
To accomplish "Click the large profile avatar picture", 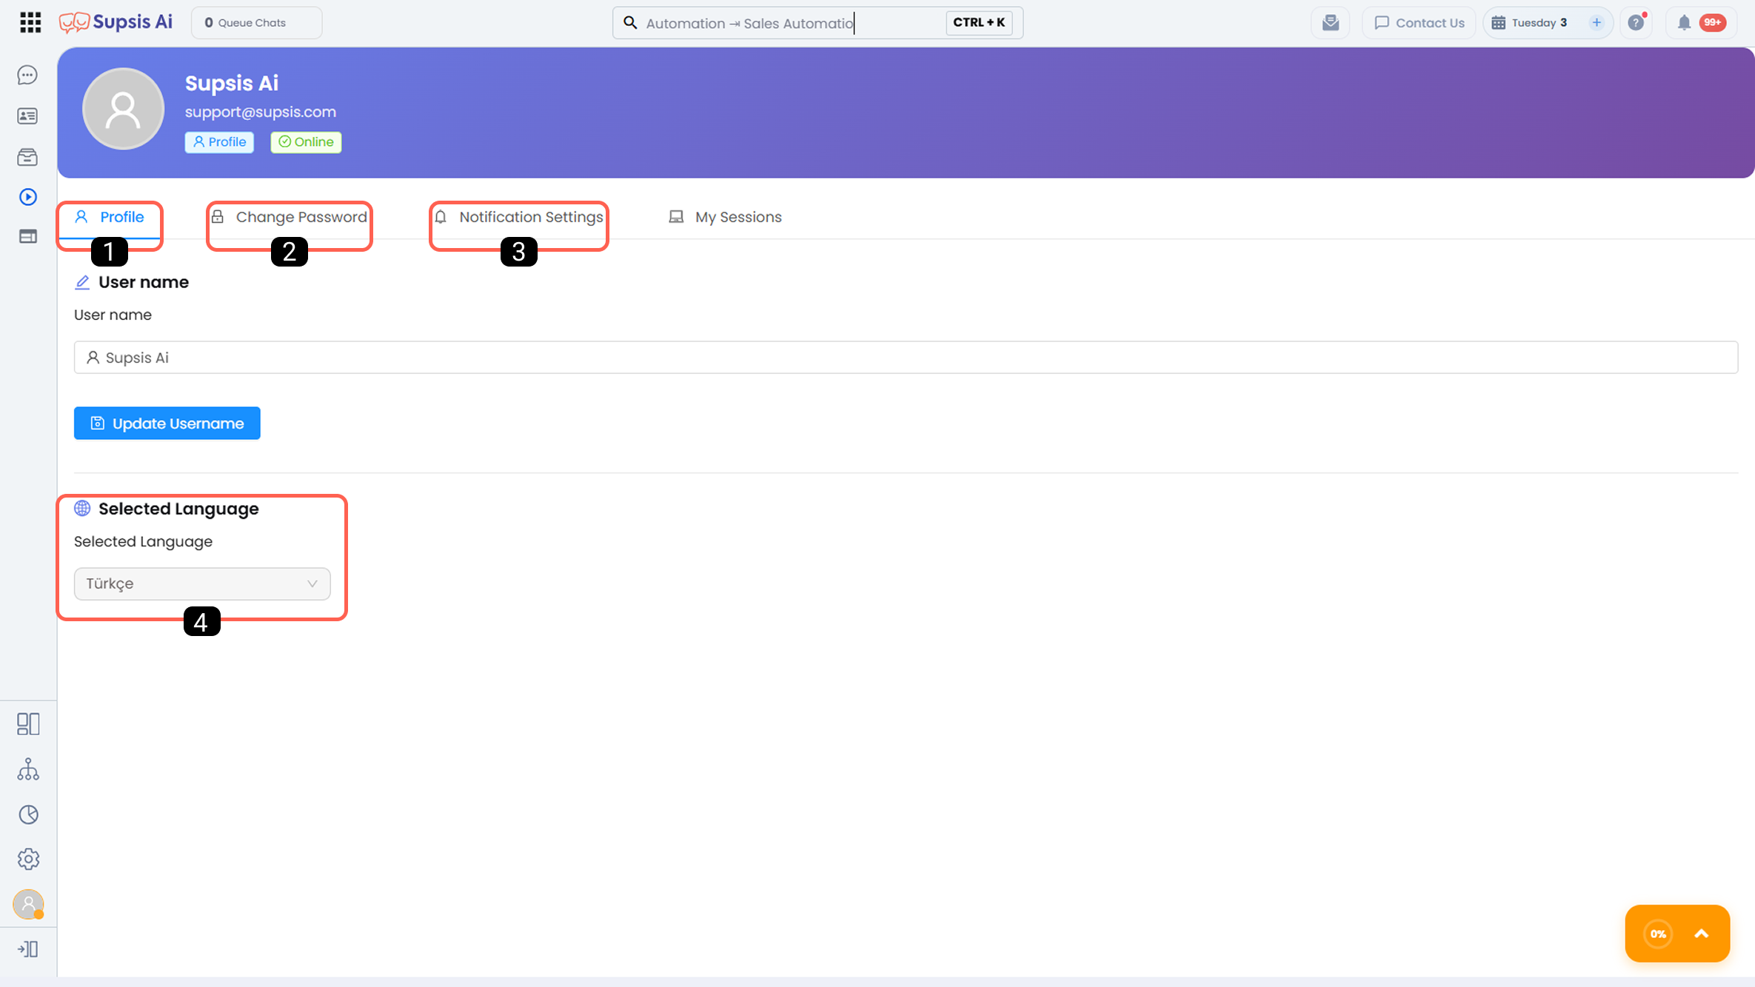I will click(x=123, y=109).
